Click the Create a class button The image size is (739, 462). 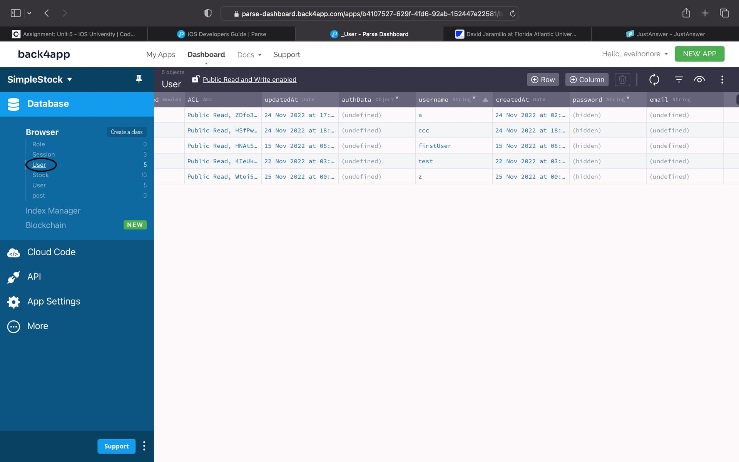127,132
